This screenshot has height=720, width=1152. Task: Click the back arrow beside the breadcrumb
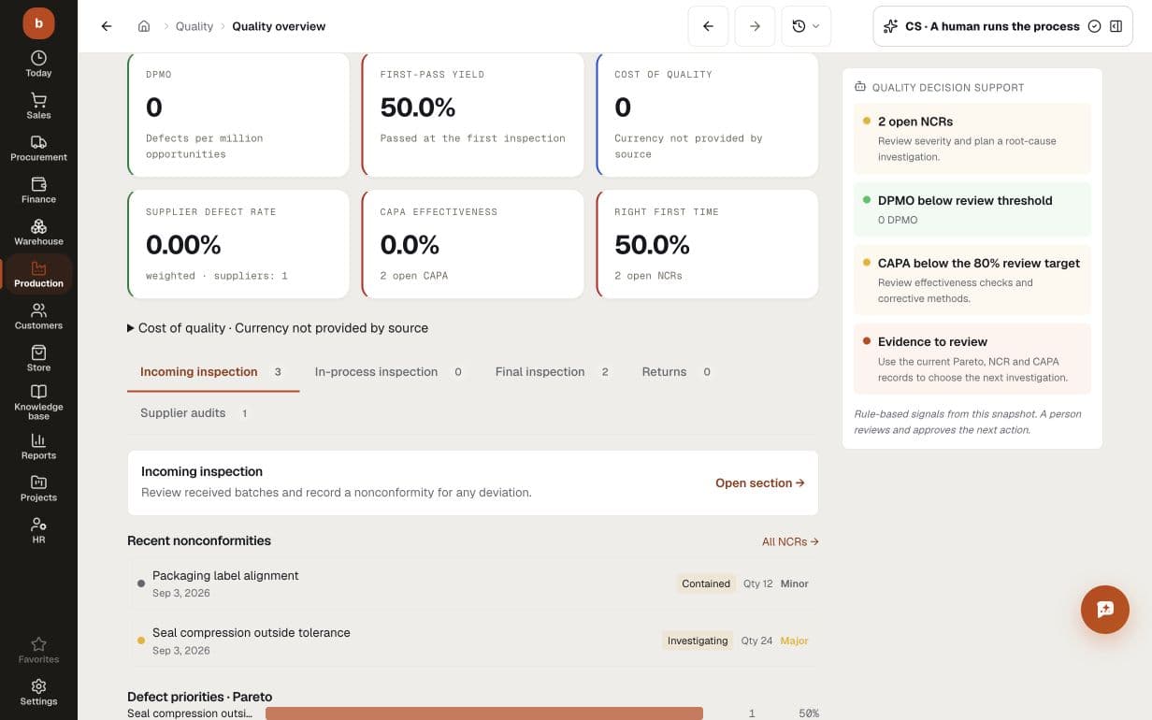point(107,26)
